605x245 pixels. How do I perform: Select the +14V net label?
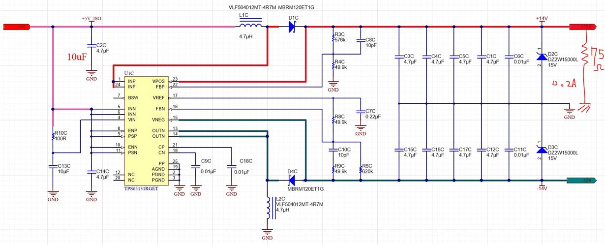coord(541,18)
